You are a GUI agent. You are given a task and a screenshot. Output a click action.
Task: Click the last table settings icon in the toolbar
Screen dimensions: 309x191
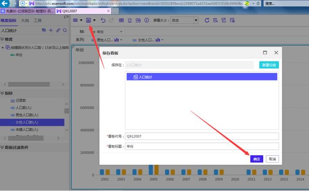[x=232, y=20]
